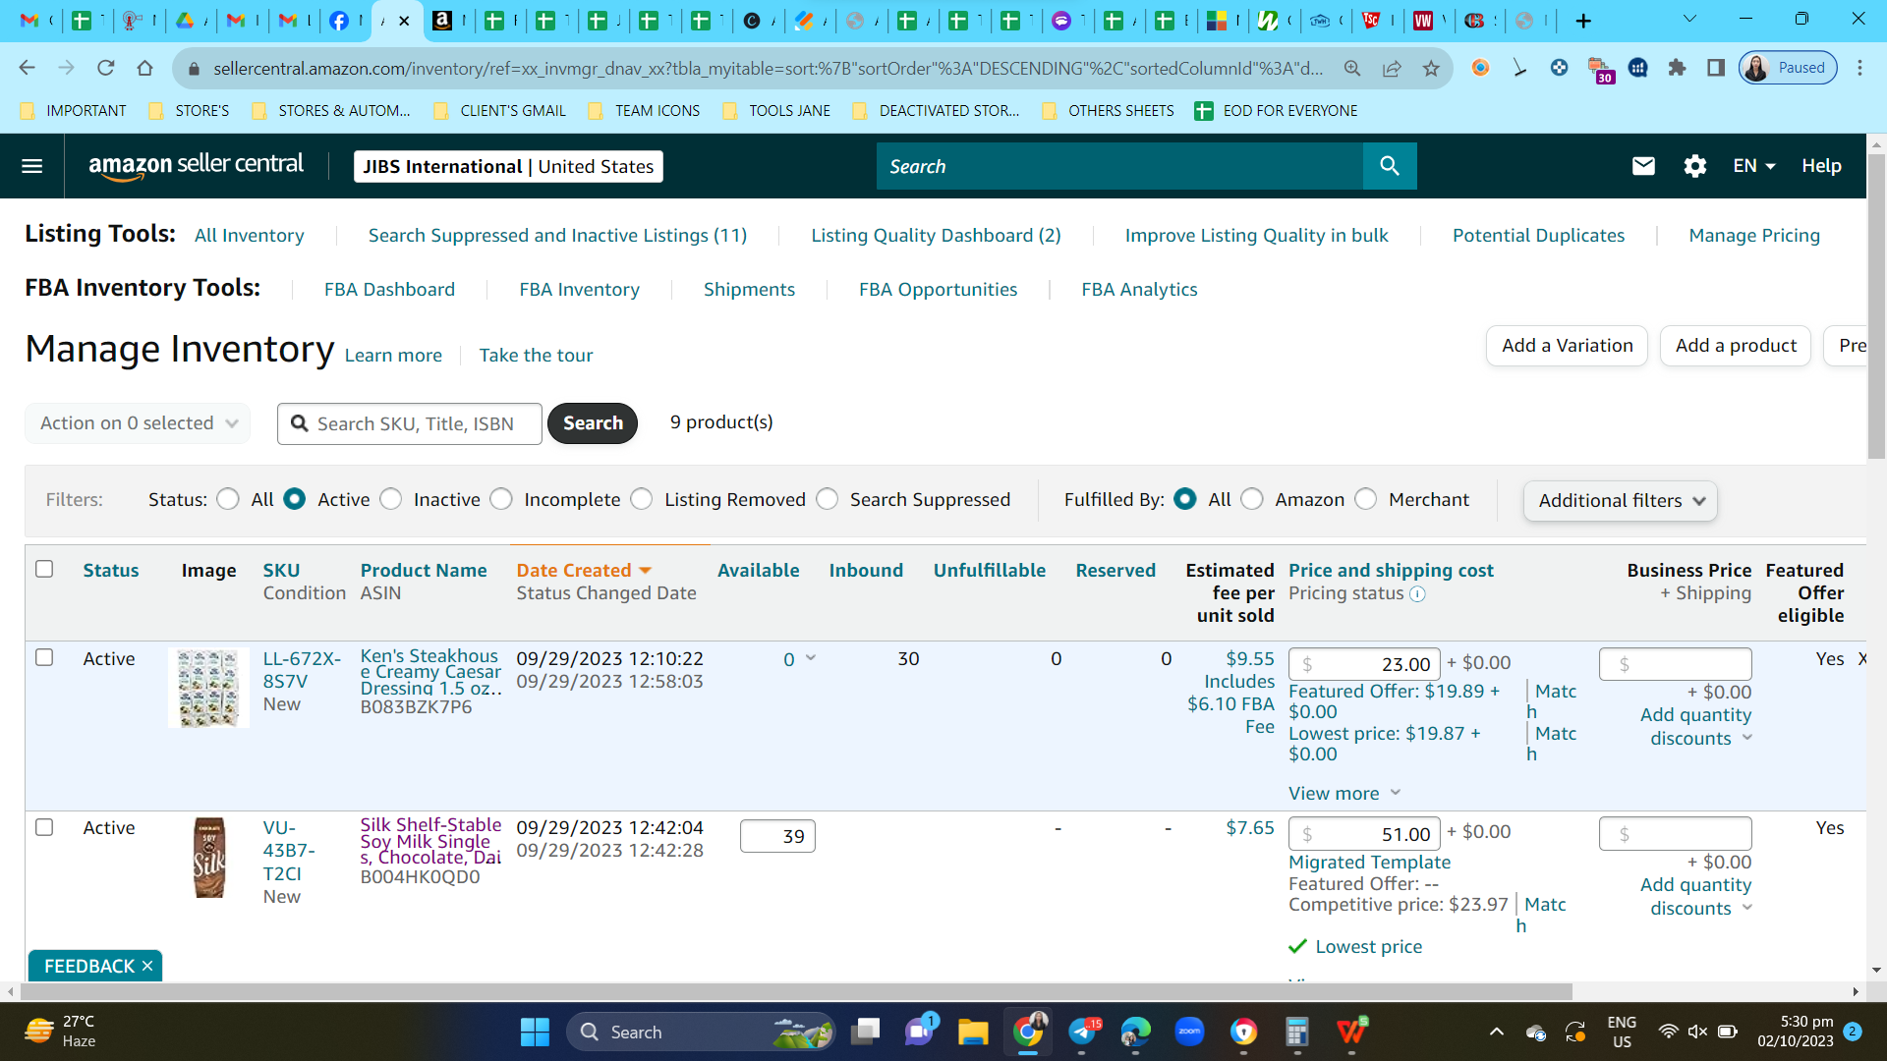Click the Silk Soy Milk available quantity field
Viewport: 1887px width, 1061px height.
[x=777, y=836]
